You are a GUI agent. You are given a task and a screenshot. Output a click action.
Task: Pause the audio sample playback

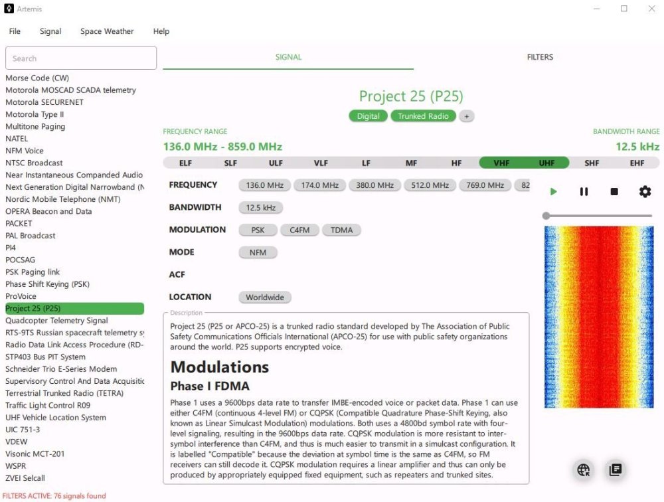pyautogui.click(x=584, y=192)
